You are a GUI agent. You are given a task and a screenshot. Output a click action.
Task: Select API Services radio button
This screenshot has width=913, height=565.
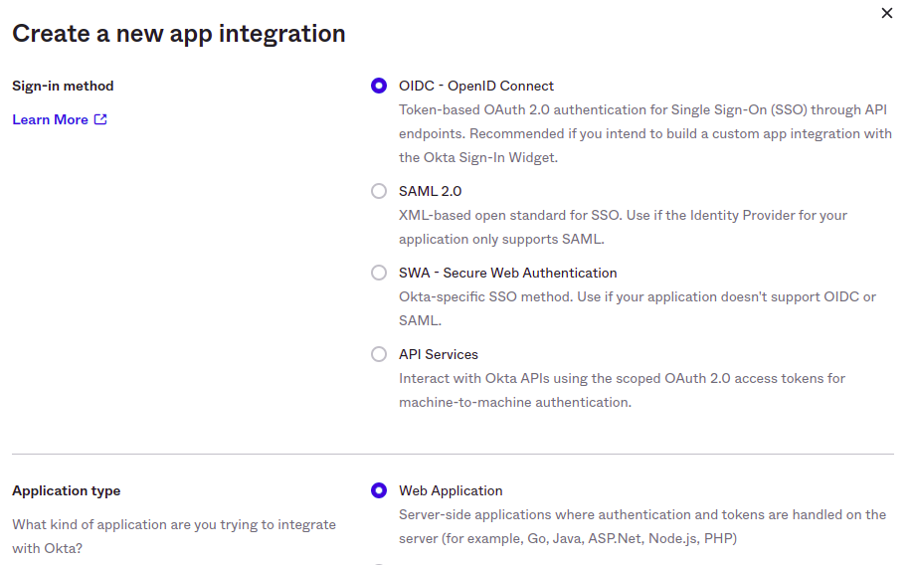[379, 354]
